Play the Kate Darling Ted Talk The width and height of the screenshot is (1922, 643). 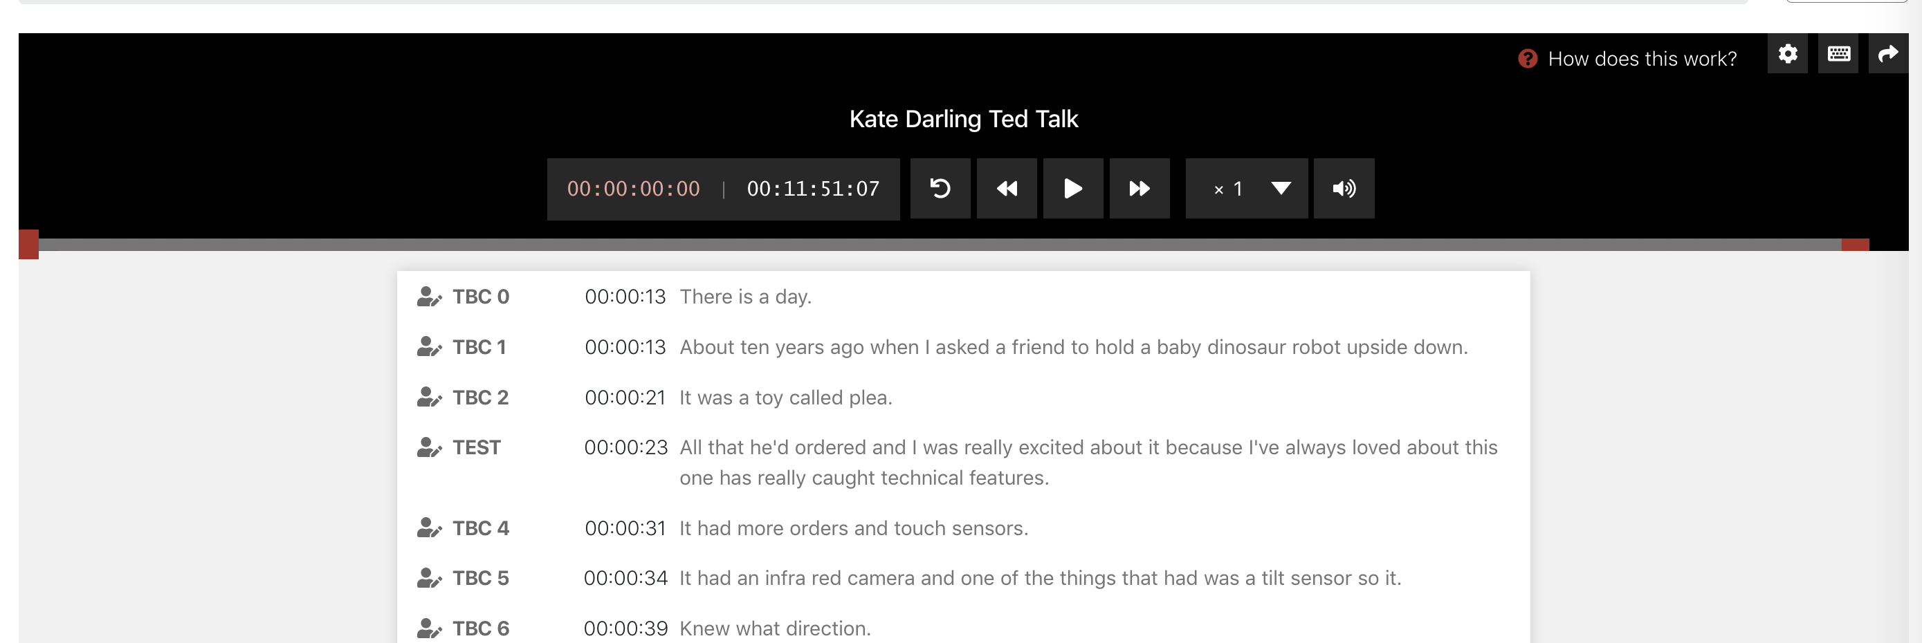(x=1073, y=189)
